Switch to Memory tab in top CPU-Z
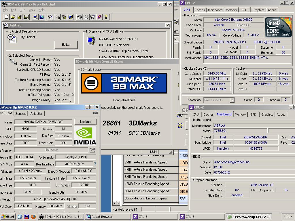The width and height of the screenshot is (295, 221). [231, 10]
